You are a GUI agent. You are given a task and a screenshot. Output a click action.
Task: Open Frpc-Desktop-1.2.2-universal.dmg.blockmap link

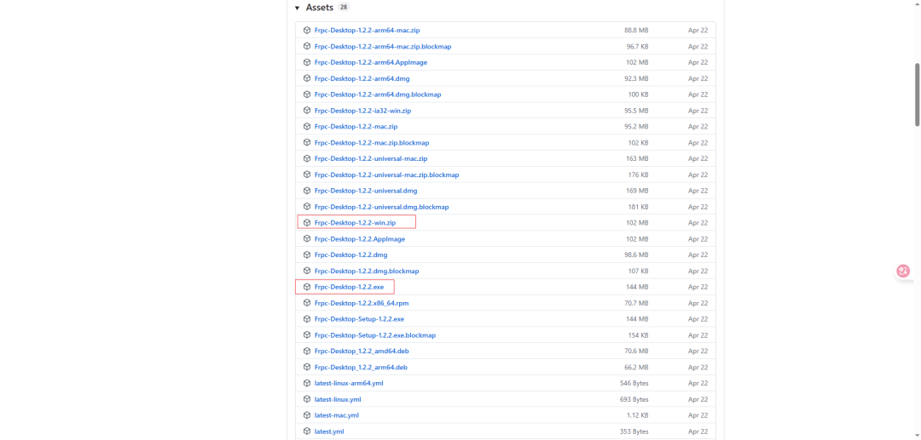click(382, 207)
